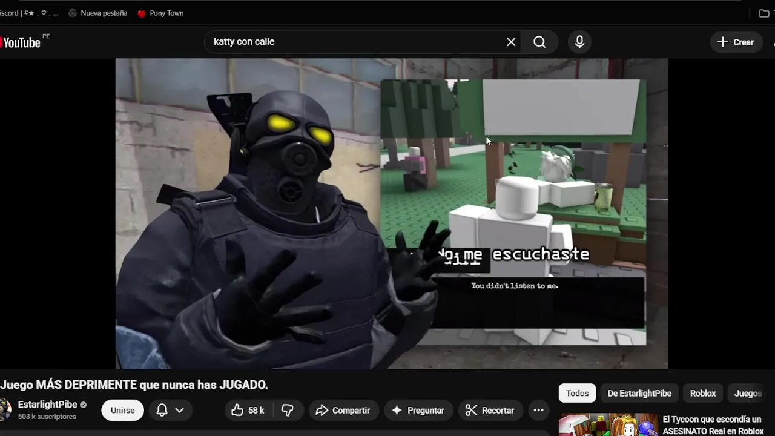Start voice search with the microphone
This screenshot has height=436, width=775.
(579, 42)
